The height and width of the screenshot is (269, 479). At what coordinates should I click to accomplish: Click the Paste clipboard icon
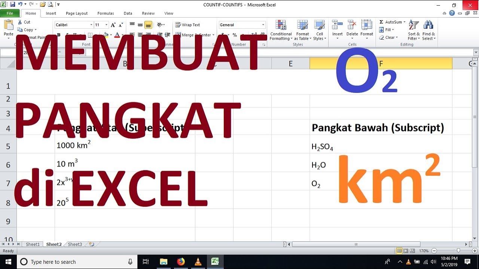pyautogui.click(x=8, y=25)
